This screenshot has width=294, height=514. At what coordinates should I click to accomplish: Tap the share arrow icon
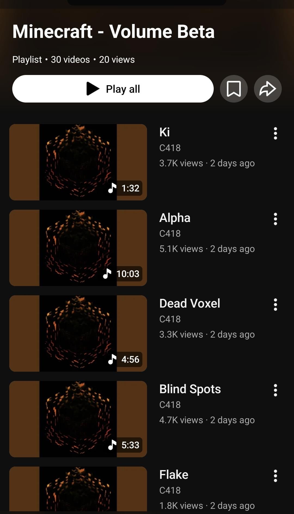point(268,89)
